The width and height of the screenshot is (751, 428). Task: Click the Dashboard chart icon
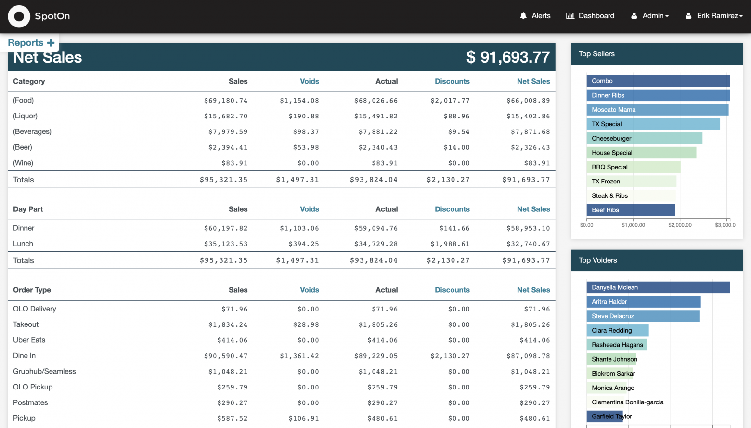[x=570, y=16]
